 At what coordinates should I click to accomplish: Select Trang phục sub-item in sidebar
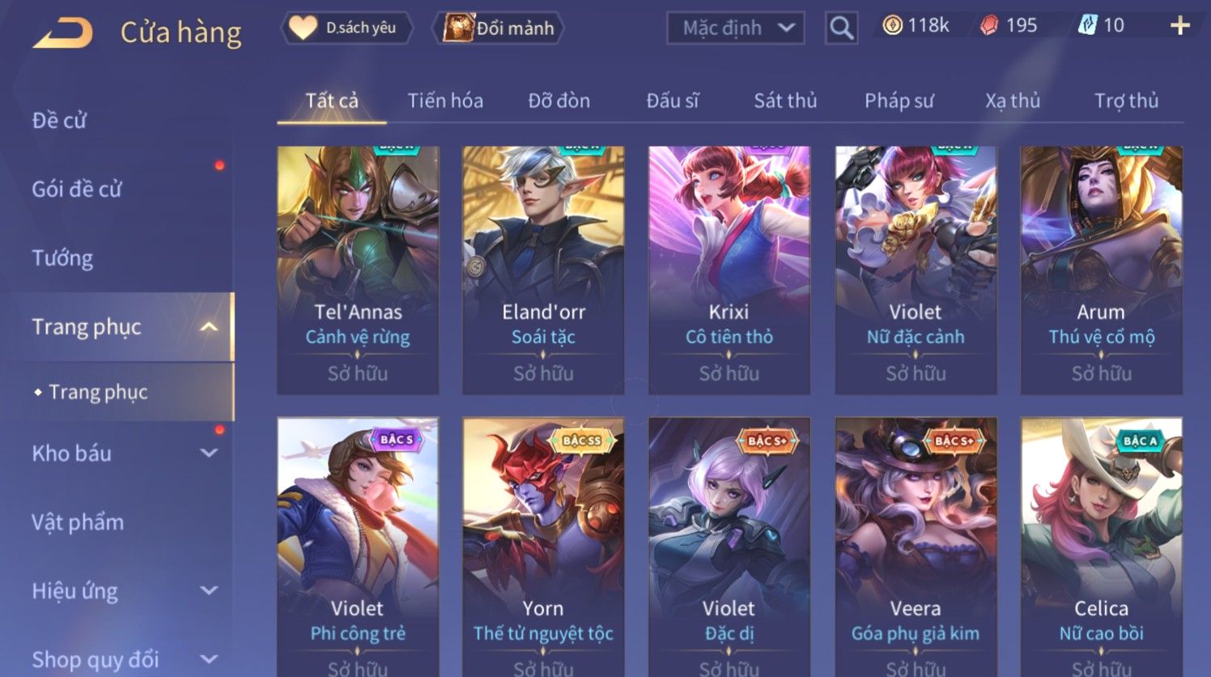[x=98, y=392]
